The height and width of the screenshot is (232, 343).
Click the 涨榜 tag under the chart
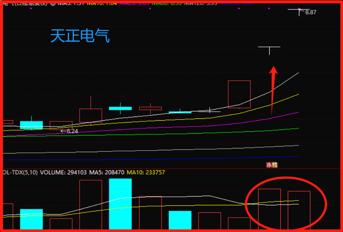(x=272, y=165)
